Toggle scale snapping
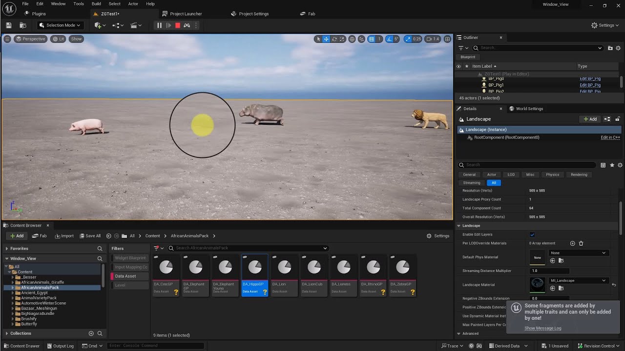The height and width of the screenshot is (351, 625). point(408,39)
